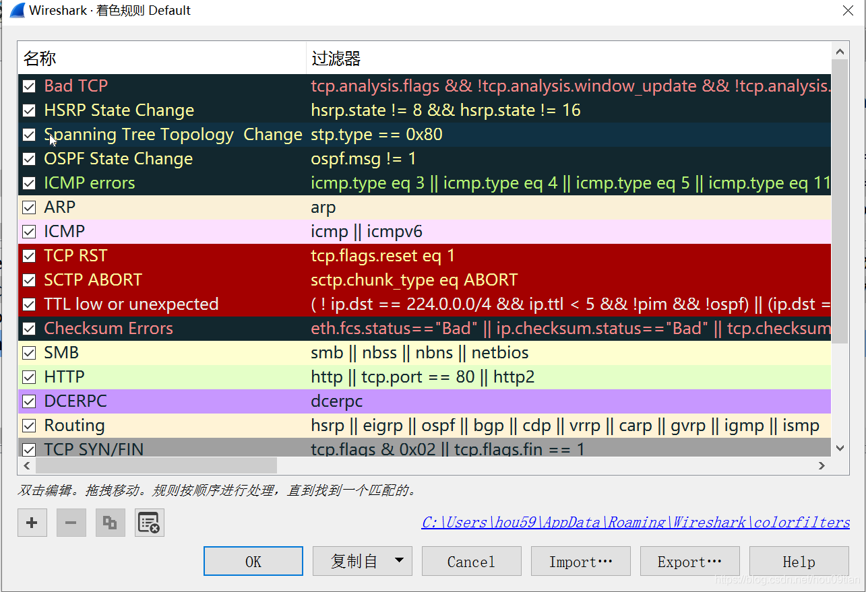Close the coloring rules dialog
The width and height of the screenshot is (866, 592).
[x=848, y=10]
